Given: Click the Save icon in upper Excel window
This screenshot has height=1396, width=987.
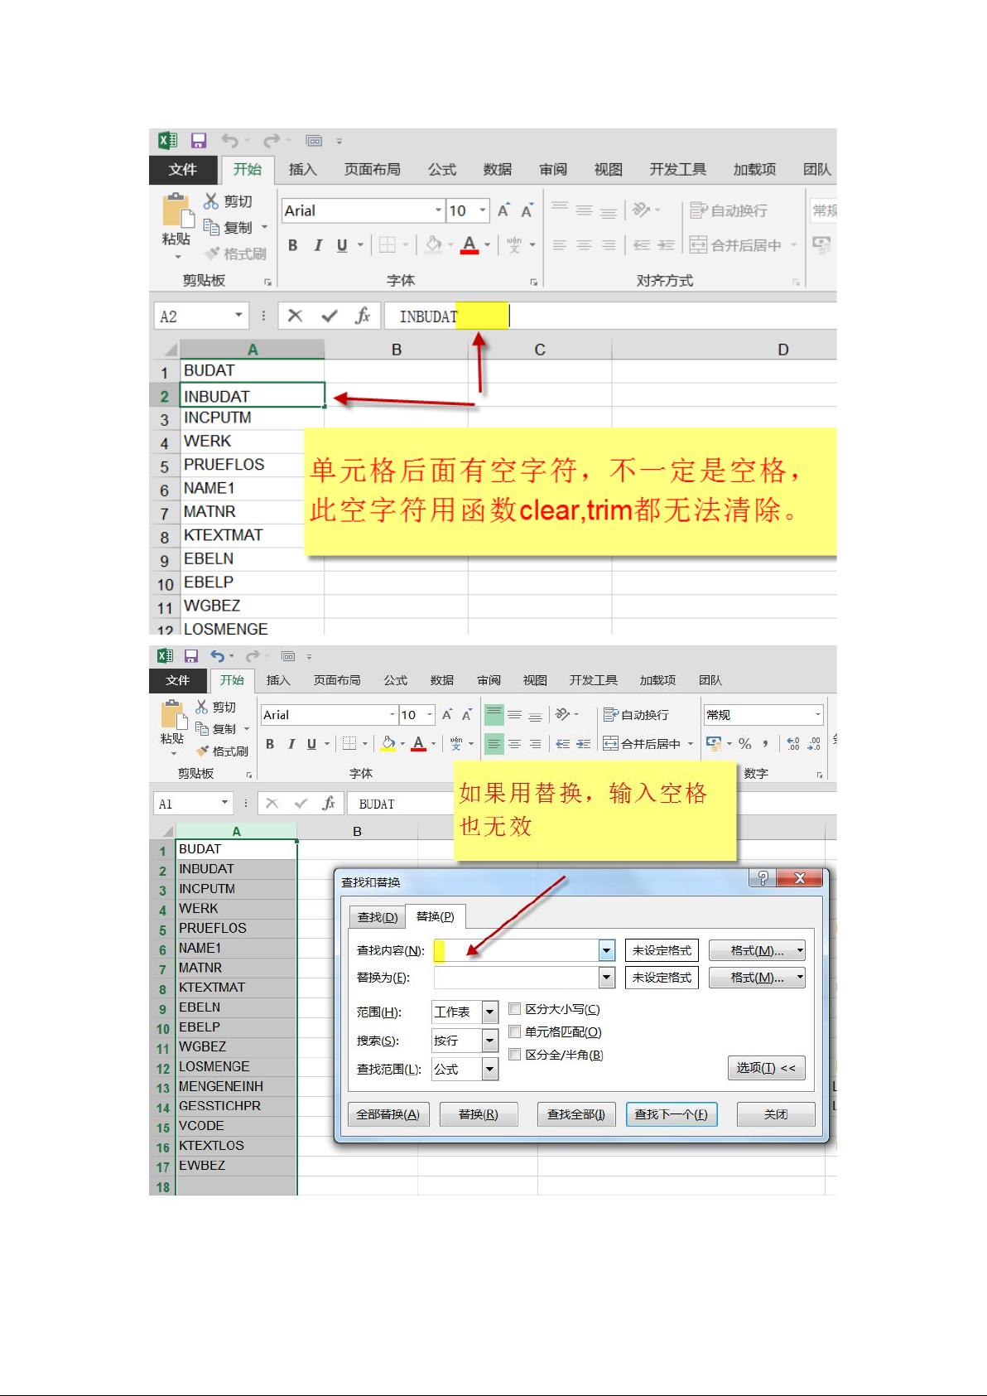Looking at the screenshot, I should 198,141.
